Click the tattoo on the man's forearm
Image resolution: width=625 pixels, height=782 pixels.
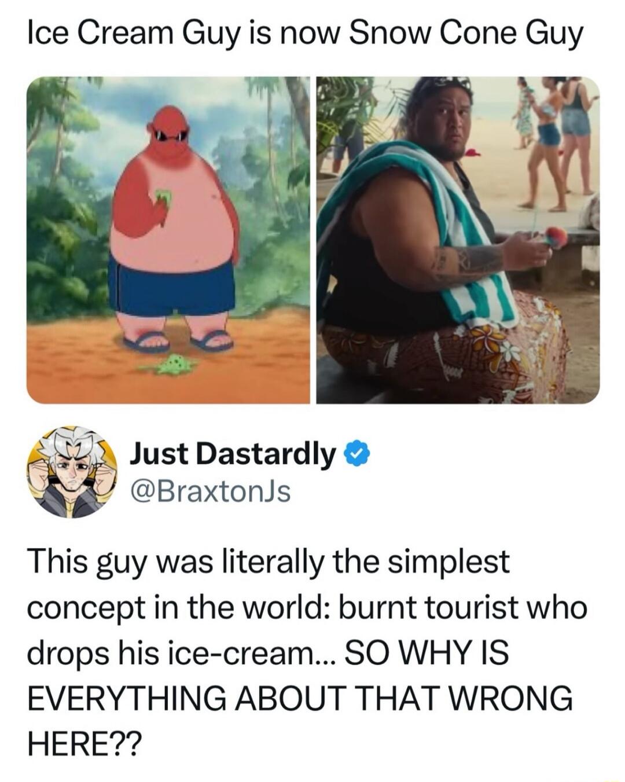tap(469, 261)
